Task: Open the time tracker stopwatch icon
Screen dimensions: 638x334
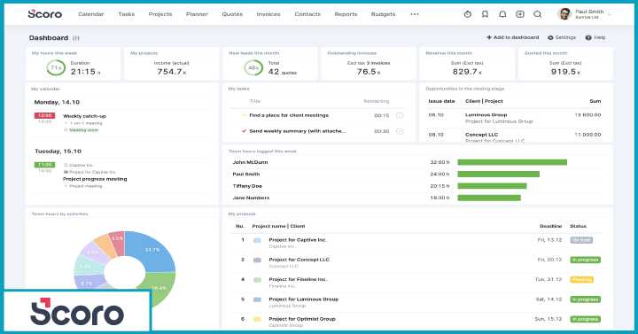Action: click(468, 14)
